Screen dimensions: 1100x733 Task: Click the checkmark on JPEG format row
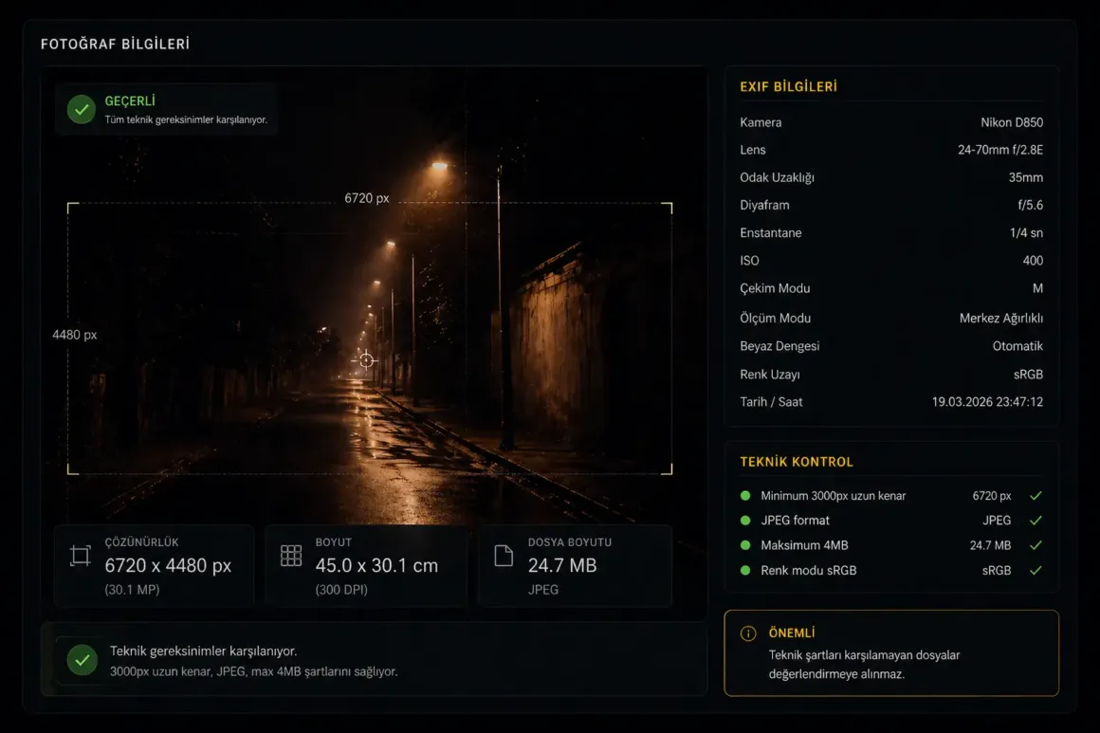tap(1036, 521)
